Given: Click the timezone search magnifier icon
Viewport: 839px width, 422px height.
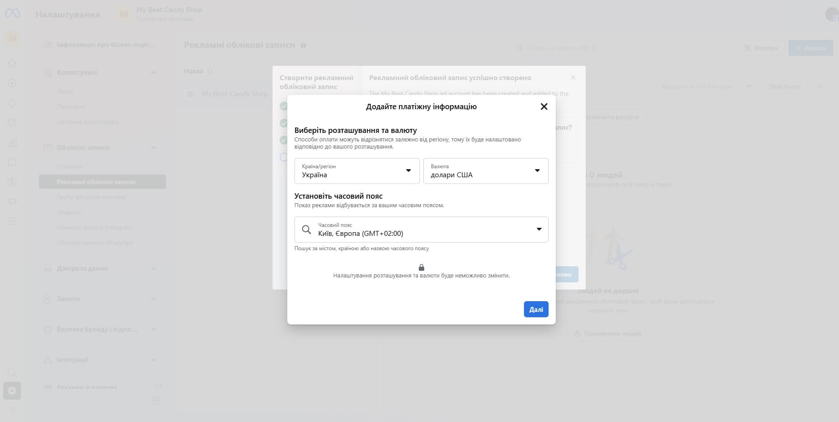Looking at the screenshot, I should click(307, 230).
